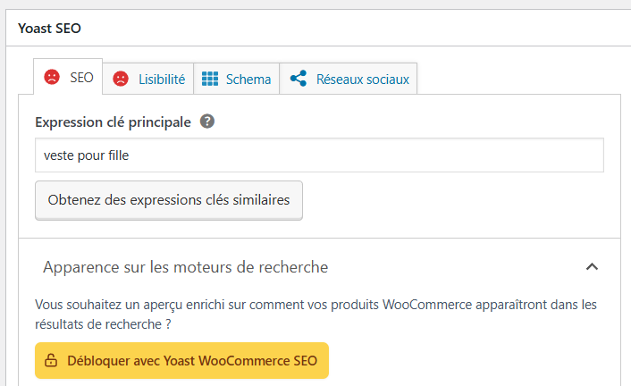Click the Yoast SEO panel title
Viewport: 631px width, 386px height.
[x=50, y=27]
